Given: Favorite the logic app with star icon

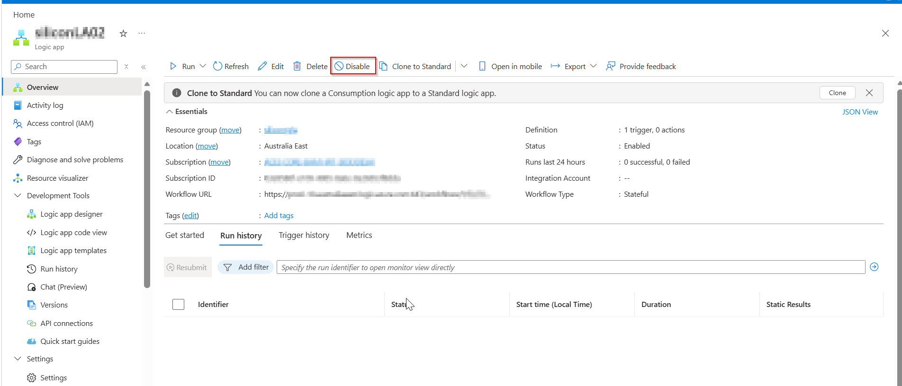Looking at the screenshot, I should [x=123, y=33].
